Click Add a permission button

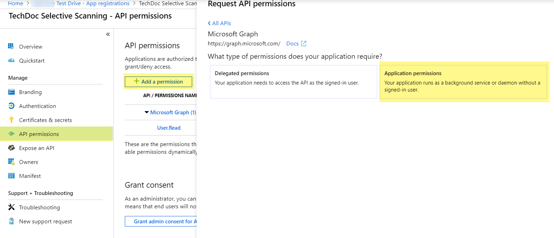[158, 81]
